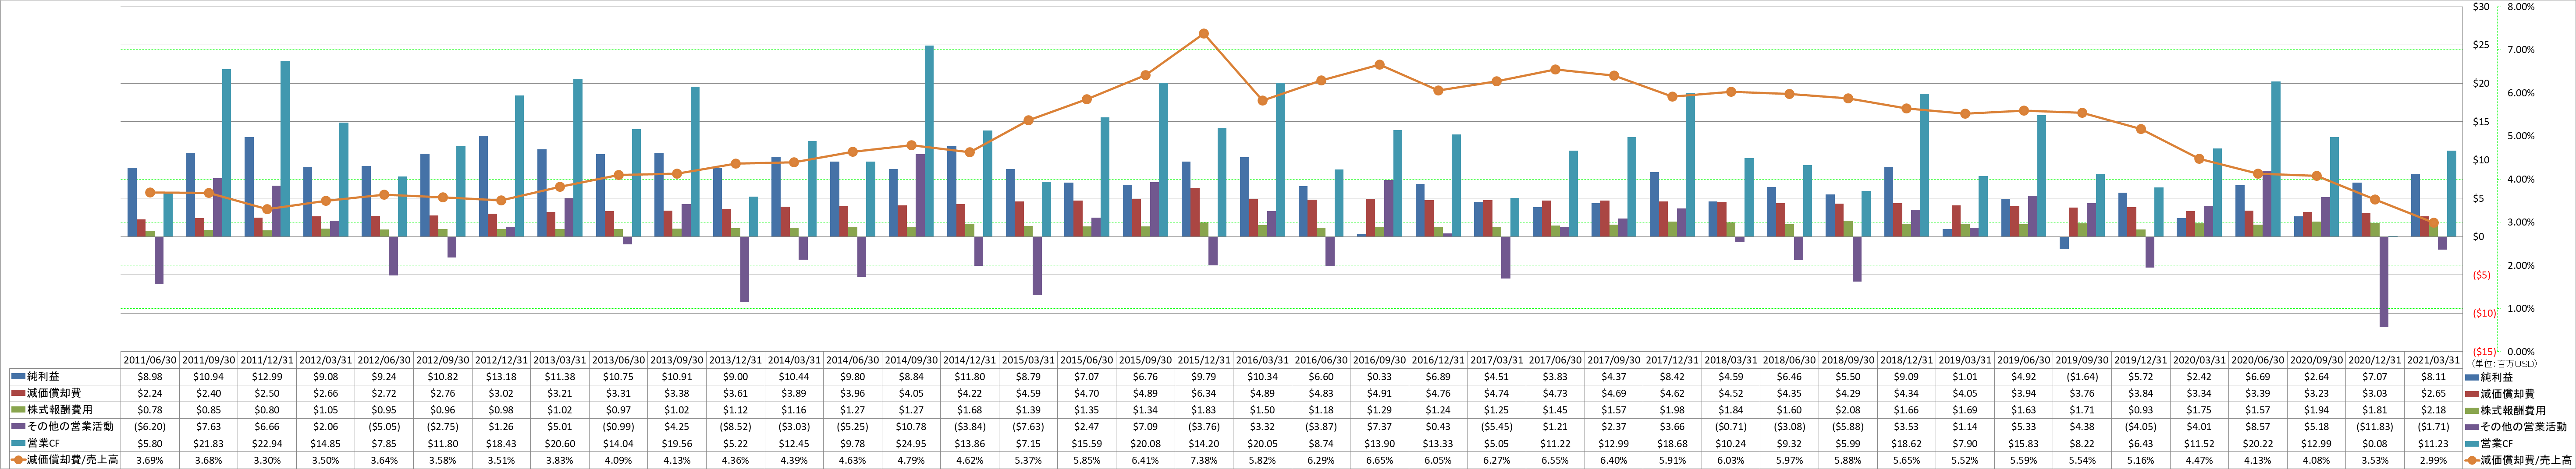Click the $8.98 純利益 cell for 2011/06/30

coord(150,377)
